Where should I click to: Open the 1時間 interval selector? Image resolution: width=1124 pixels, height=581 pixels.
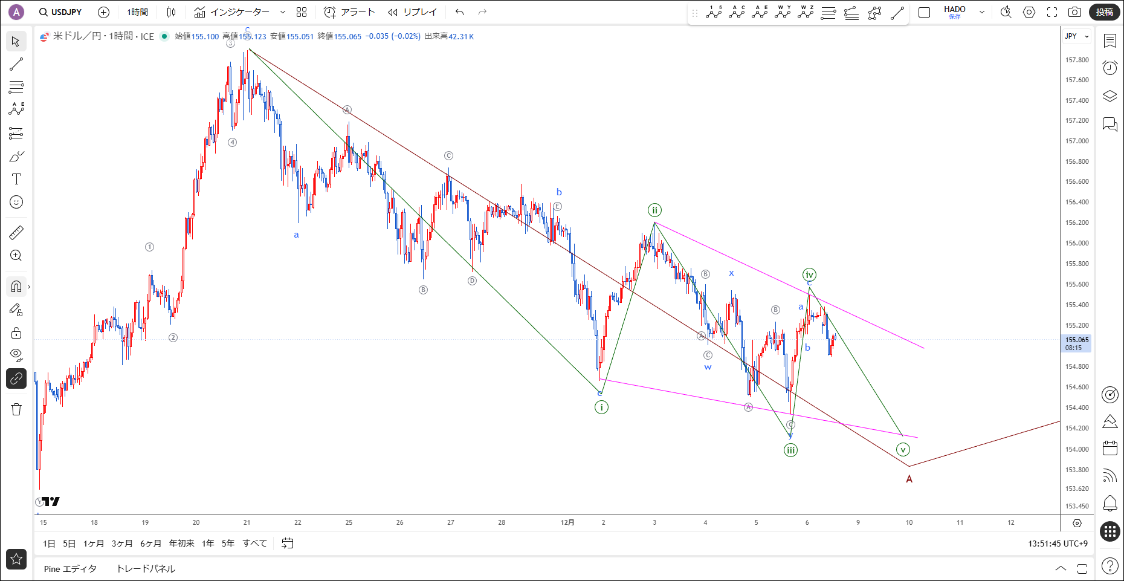click(x=138, y=12)
